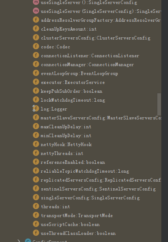Image resolution: width=168 pixels, height=242 pixels.
Task: Select log:Logger field
Action: point(54,109)
